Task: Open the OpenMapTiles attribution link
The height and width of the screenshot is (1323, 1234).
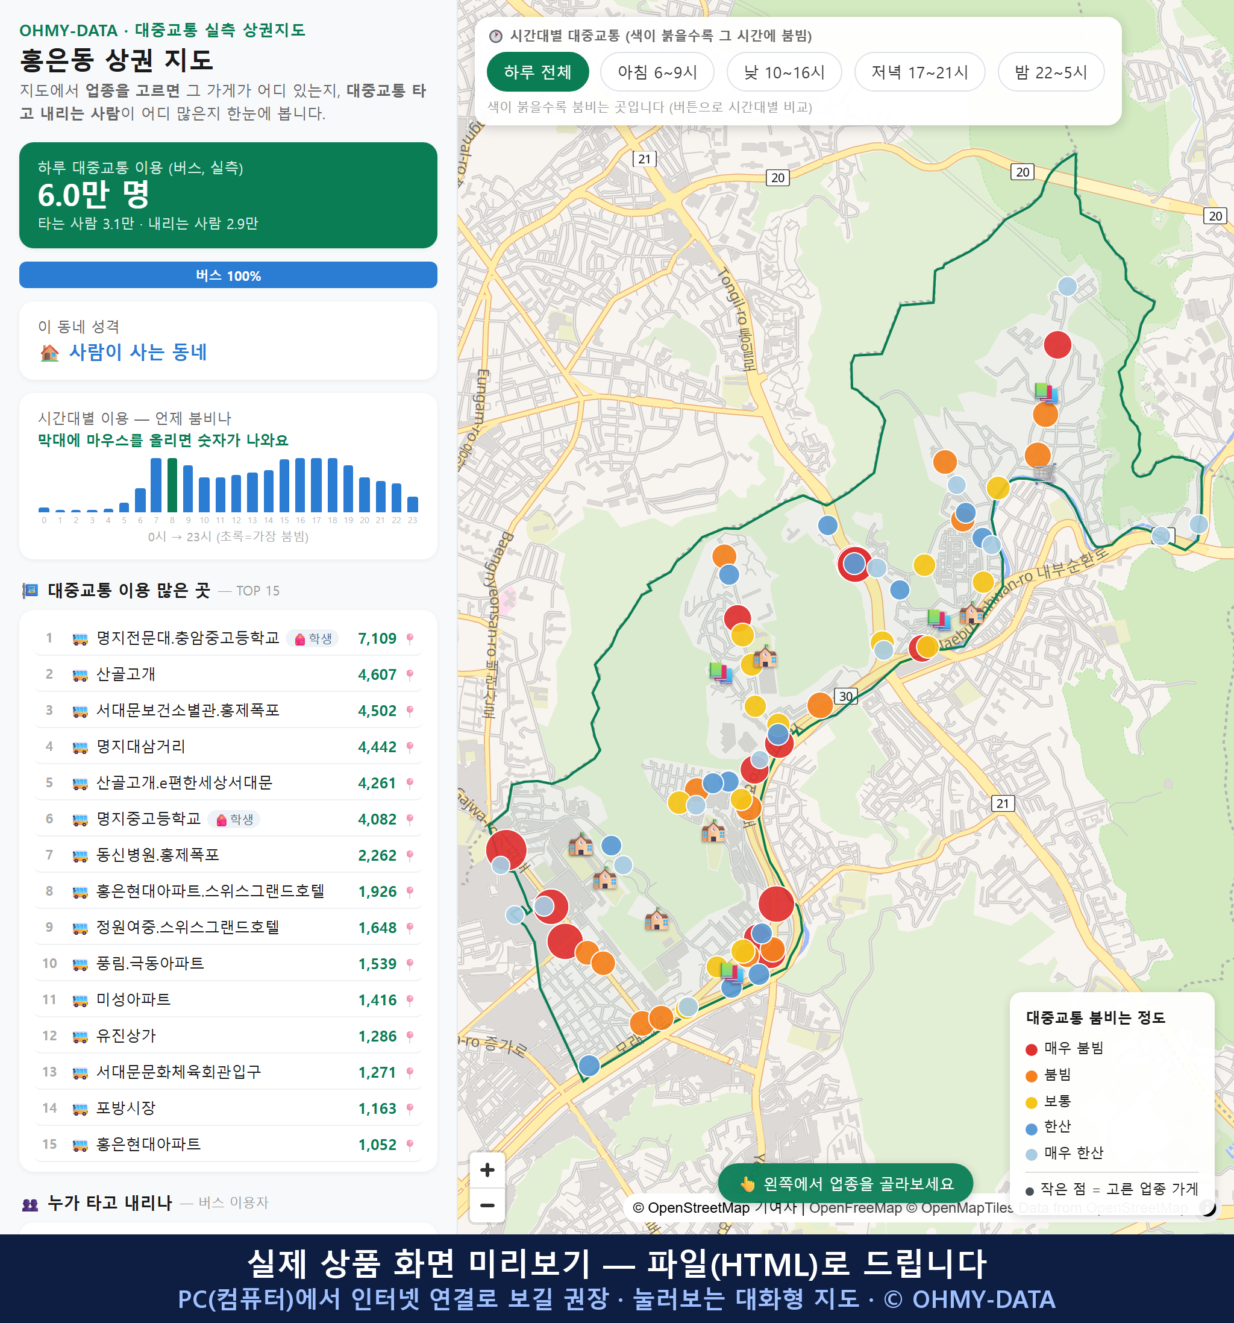Action: (959, 1208)
